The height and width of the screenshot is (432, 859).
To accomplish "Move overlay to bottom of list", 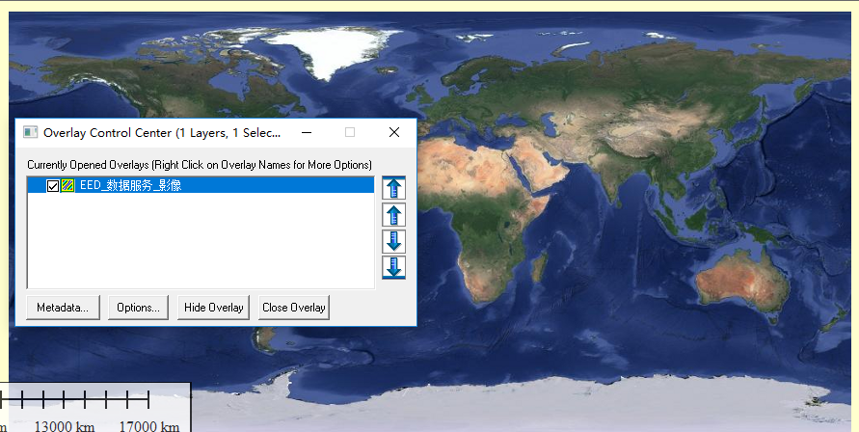I will click(393, 267).
